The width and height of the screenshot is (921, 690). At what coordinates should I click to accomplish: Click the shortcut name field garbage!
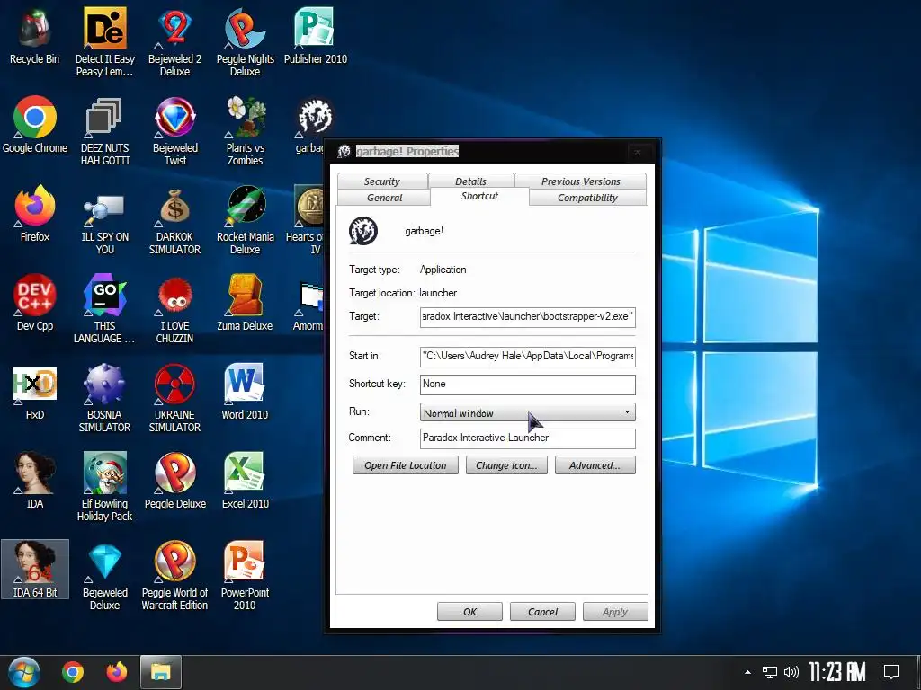[x=425, y=231]
